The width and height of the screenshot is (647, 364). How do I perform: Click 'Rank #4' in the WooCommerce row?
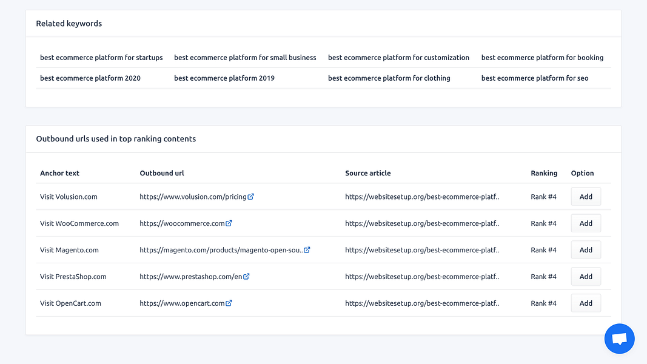click(543, 223)
